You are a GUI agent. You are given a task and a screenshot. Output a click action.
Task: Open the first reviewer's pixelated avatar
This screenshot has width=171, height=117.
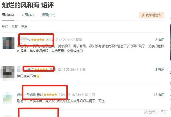[x=8, y=43]
